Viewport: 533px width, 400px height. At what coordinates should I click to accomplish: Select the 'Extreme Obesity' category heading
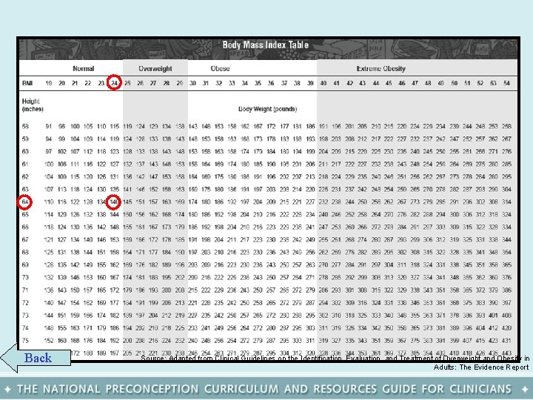[x=381, y=68]
